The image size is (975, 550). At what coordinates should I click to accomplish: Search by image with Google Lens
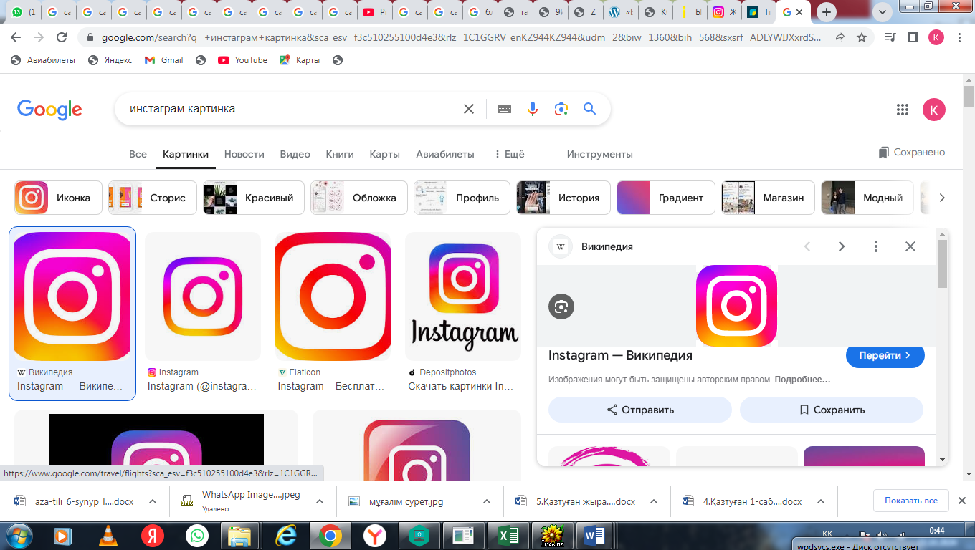(x=561, y=109)
